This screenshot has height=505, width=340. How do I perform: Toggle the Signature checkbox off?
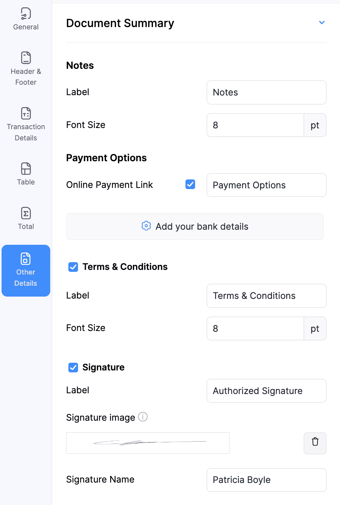tap(73, 367)
